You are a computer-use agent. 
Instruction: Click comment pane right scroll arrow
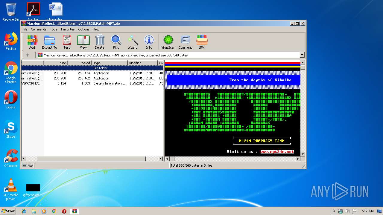point(297,159)
